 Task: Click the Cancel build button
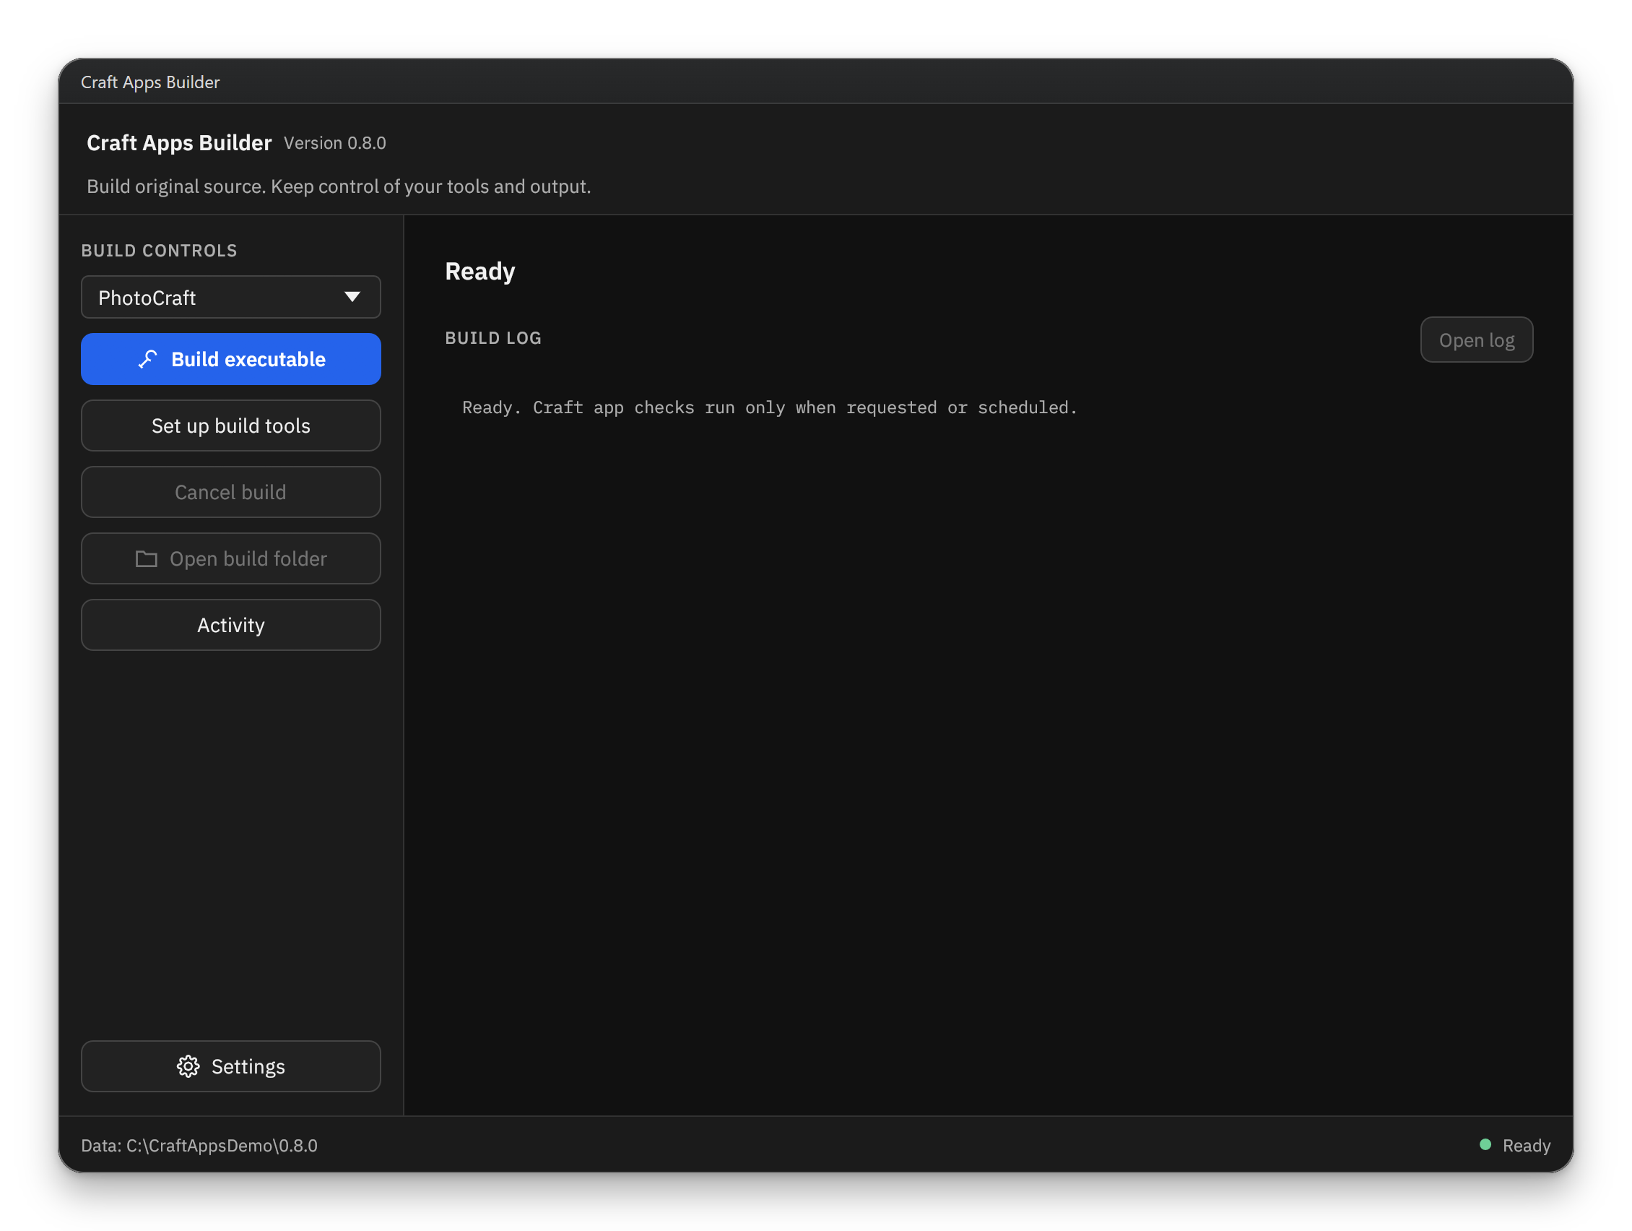231,492
